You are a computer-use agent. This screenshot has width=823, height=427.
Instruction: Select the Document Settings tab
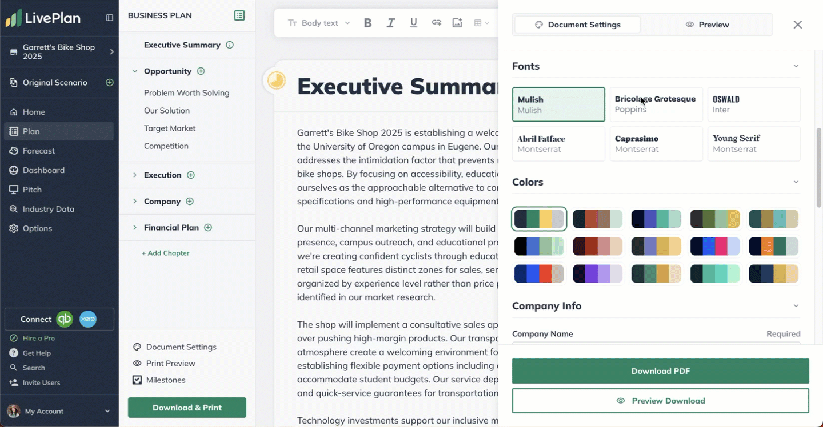click(577, 25)
